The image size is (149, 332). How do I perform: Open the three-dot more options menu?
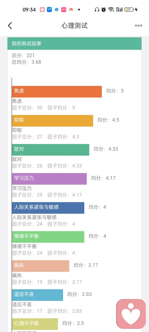click(x=139, y=26)
